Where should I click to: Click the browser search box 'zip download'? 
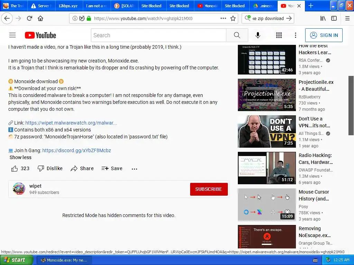(x=268, y=19)
